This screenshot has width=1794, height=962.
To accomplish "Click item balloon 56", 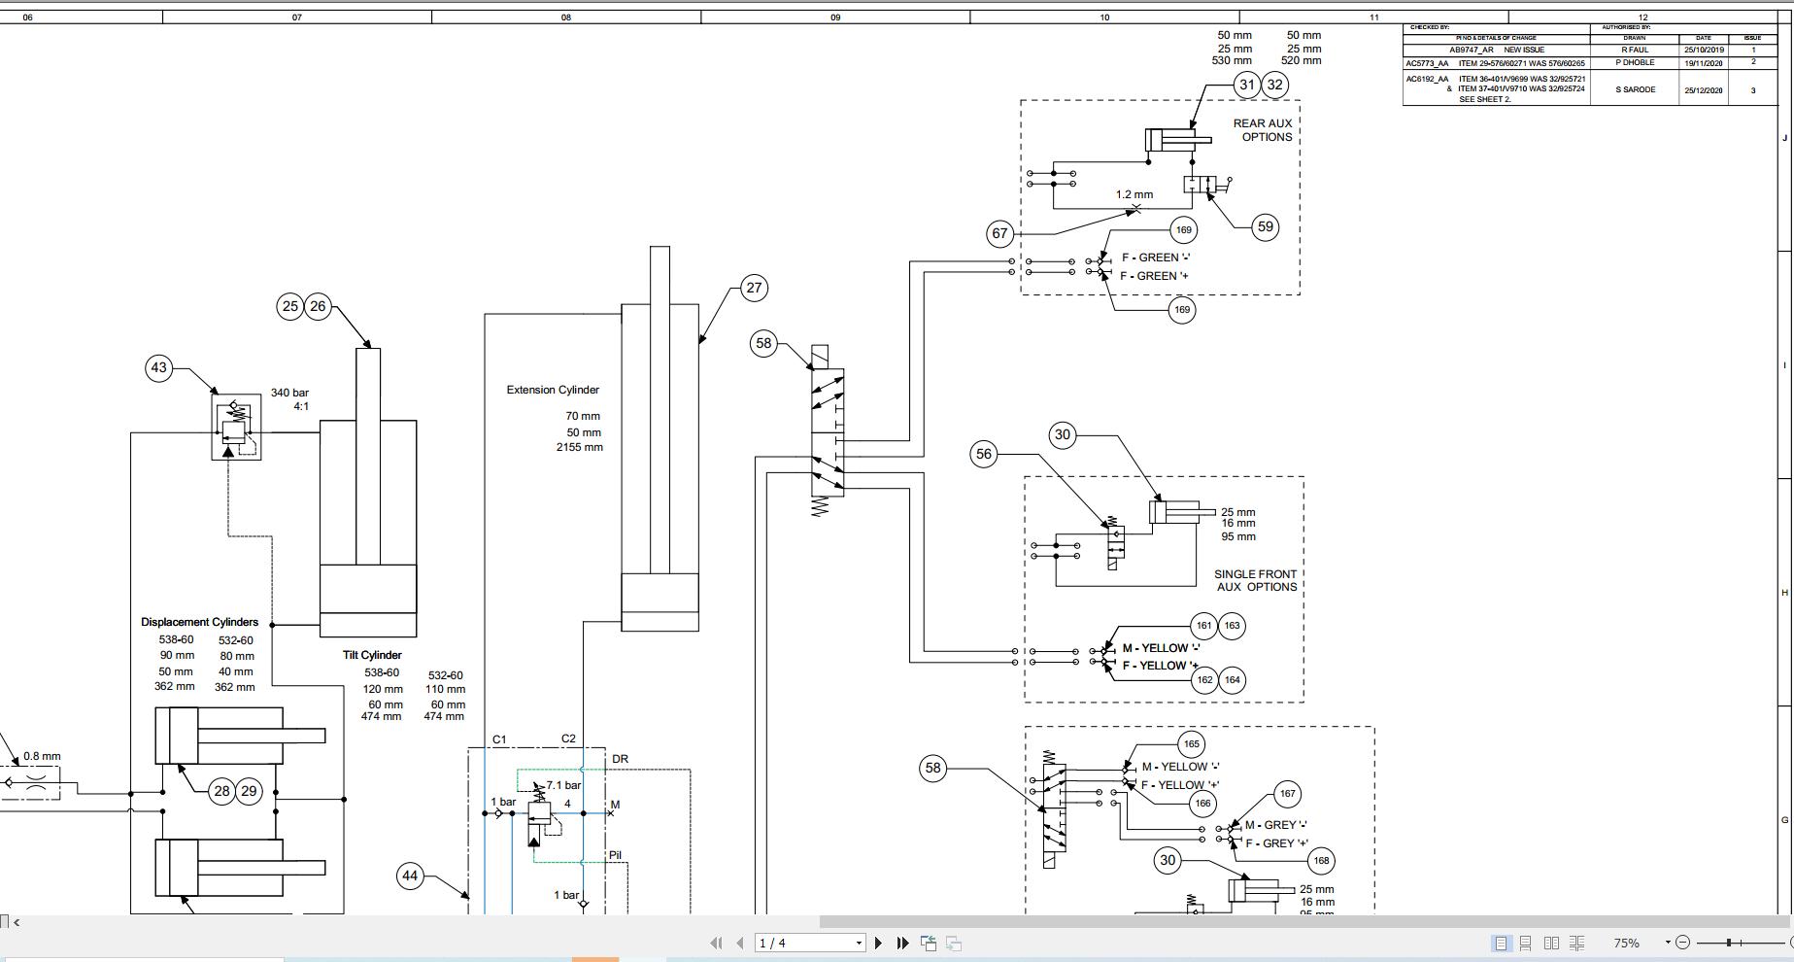I will [984, 454].
